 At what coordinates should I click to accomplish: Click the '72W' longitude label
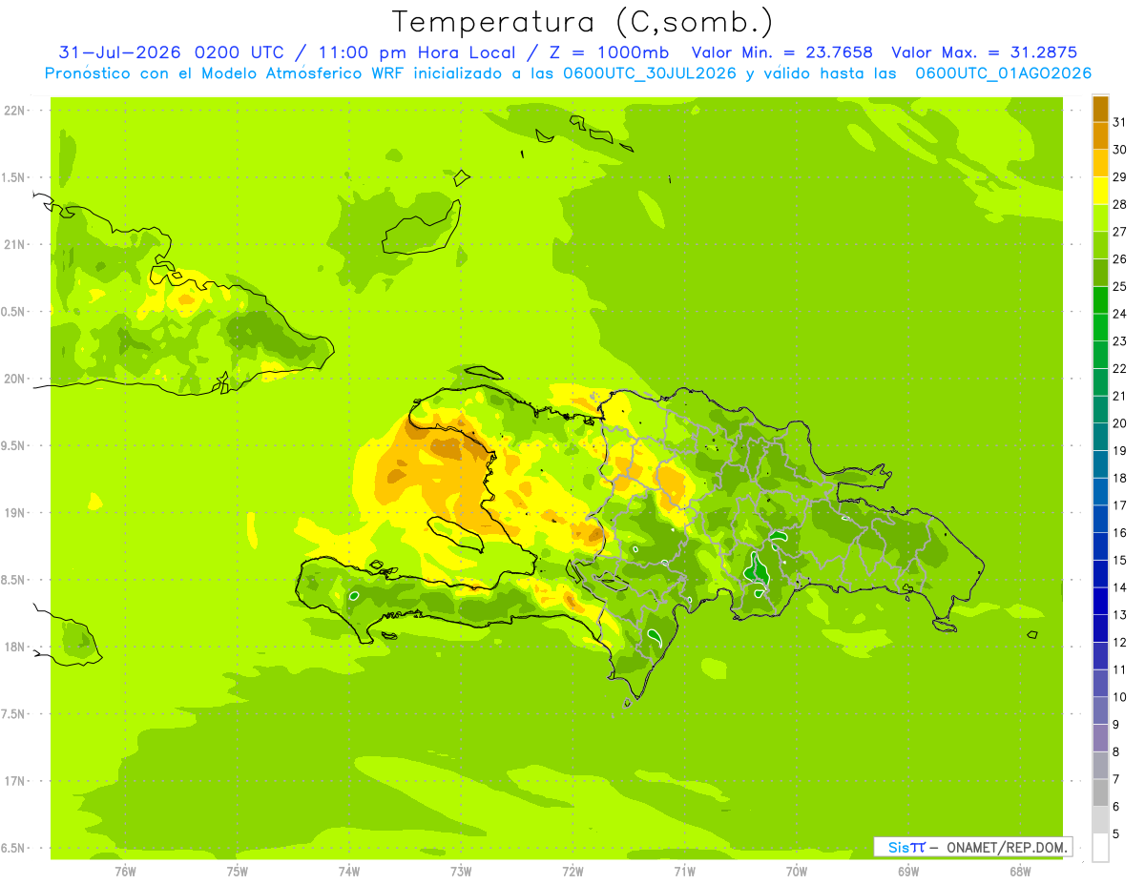[x=572, y=872]
